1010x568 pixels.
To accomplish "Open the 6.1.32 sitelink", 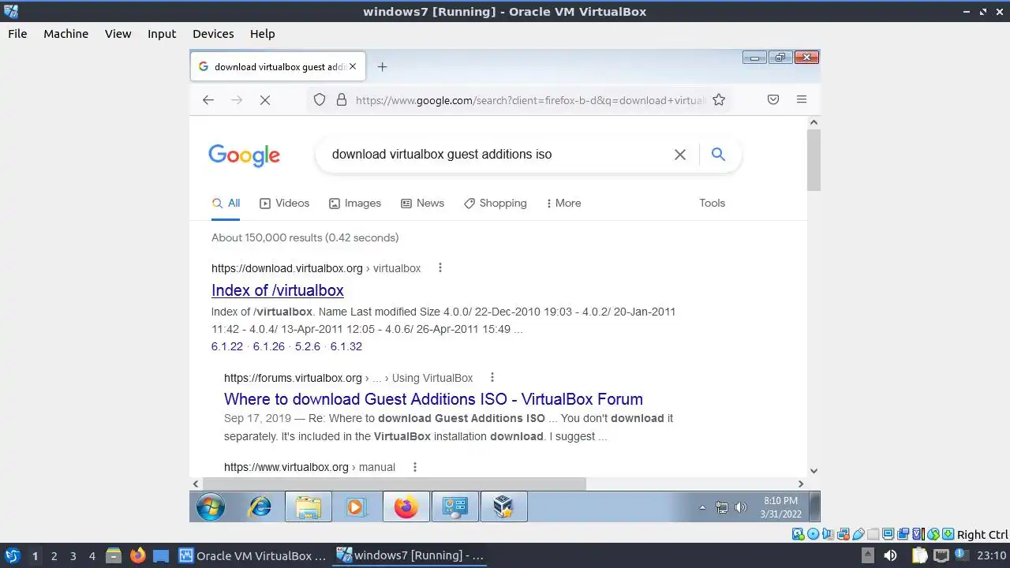I will pos(346,346).
